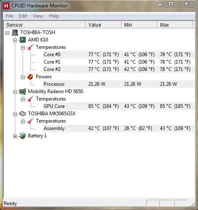
Task: Select the Battery 1 label
Action: point(37,136)
